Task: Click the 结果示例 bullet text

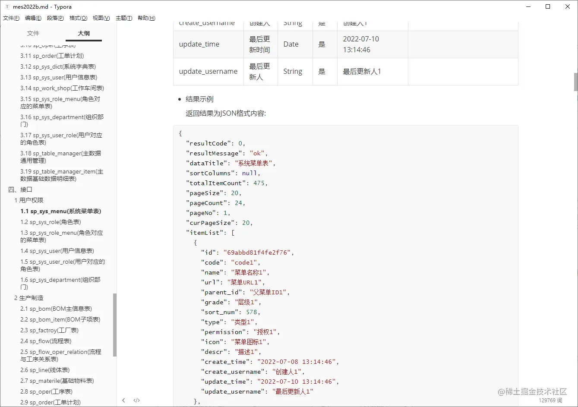Action: coord(199,99)
